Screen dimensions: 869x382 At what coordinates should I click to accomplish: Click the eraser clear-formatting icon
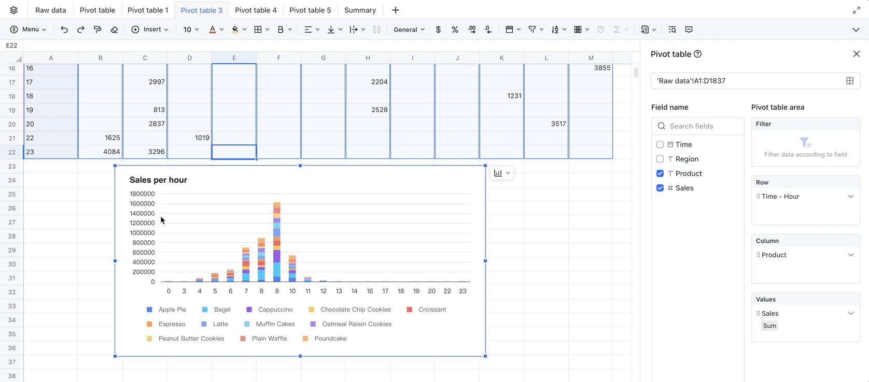pos(114,30)
